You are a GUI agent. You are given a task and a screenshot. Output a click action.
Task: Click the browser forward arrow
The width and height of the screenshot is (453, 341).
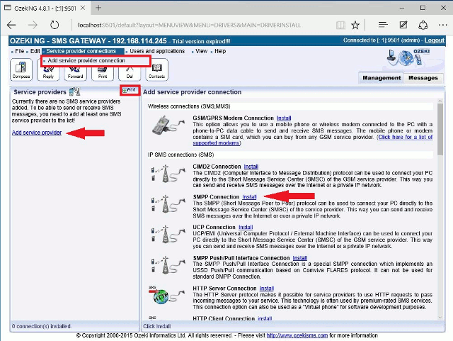point(33,26)
